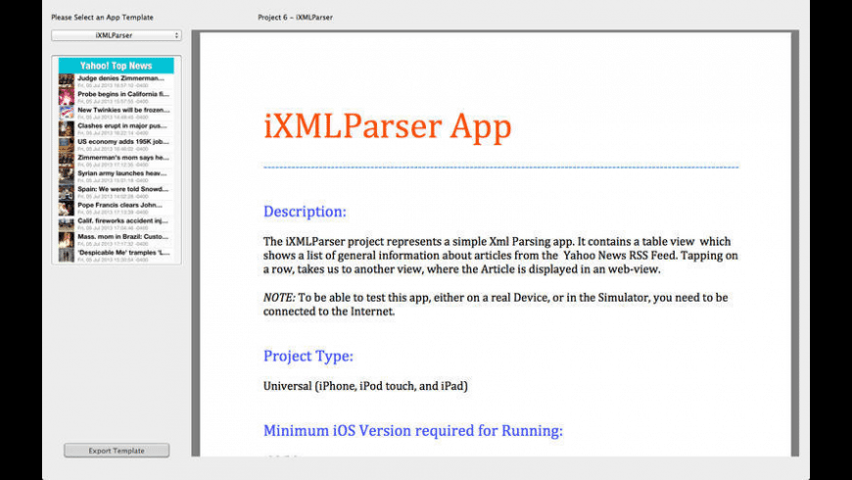Click the 'NOTE:' paragraph about Internet connection
Viewport: 852px width, 480px height.
496,305
